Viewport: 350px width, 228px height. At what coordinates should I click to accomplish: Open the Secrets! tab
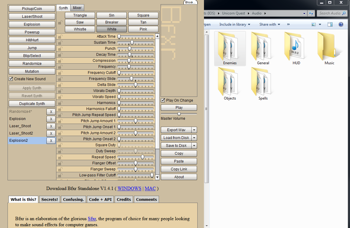(49, 199)
